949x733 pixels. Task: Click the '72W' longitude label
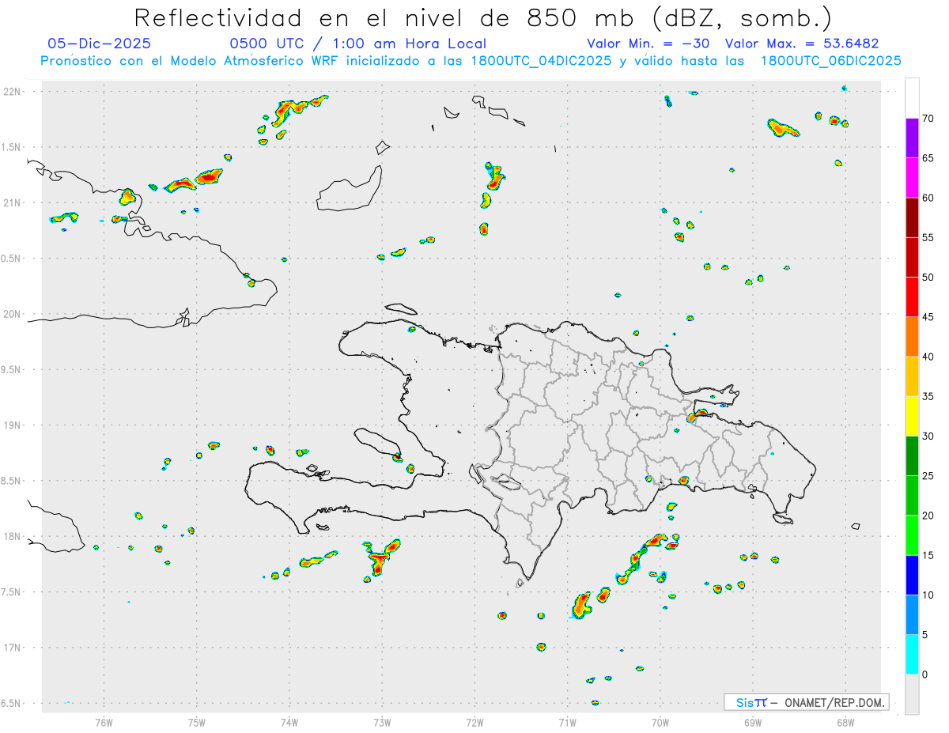(x=475, y=722)
